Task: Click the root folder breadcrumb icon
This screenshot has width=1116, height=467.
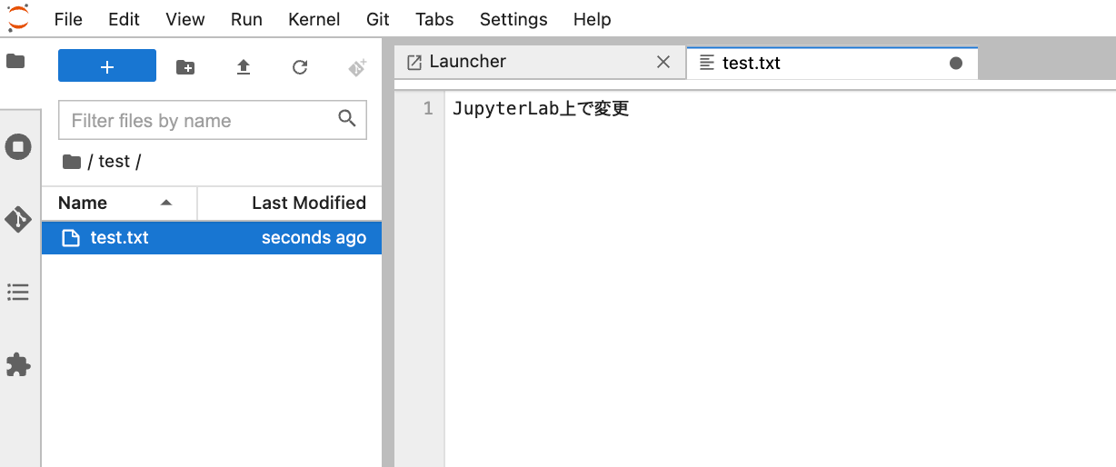Action: point(72,162)
